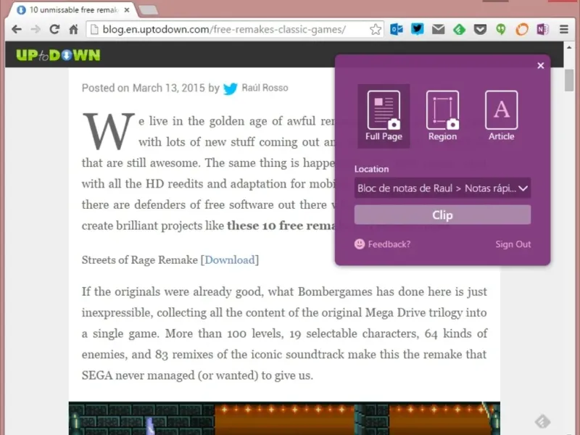The width and height of the screenshot is (580, 435).
Task: Click the purple Clip button
Action: [442, 215]
